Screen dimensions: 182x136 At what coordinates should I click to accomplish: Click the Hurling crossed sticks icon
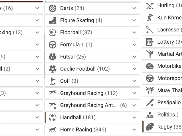150,6
